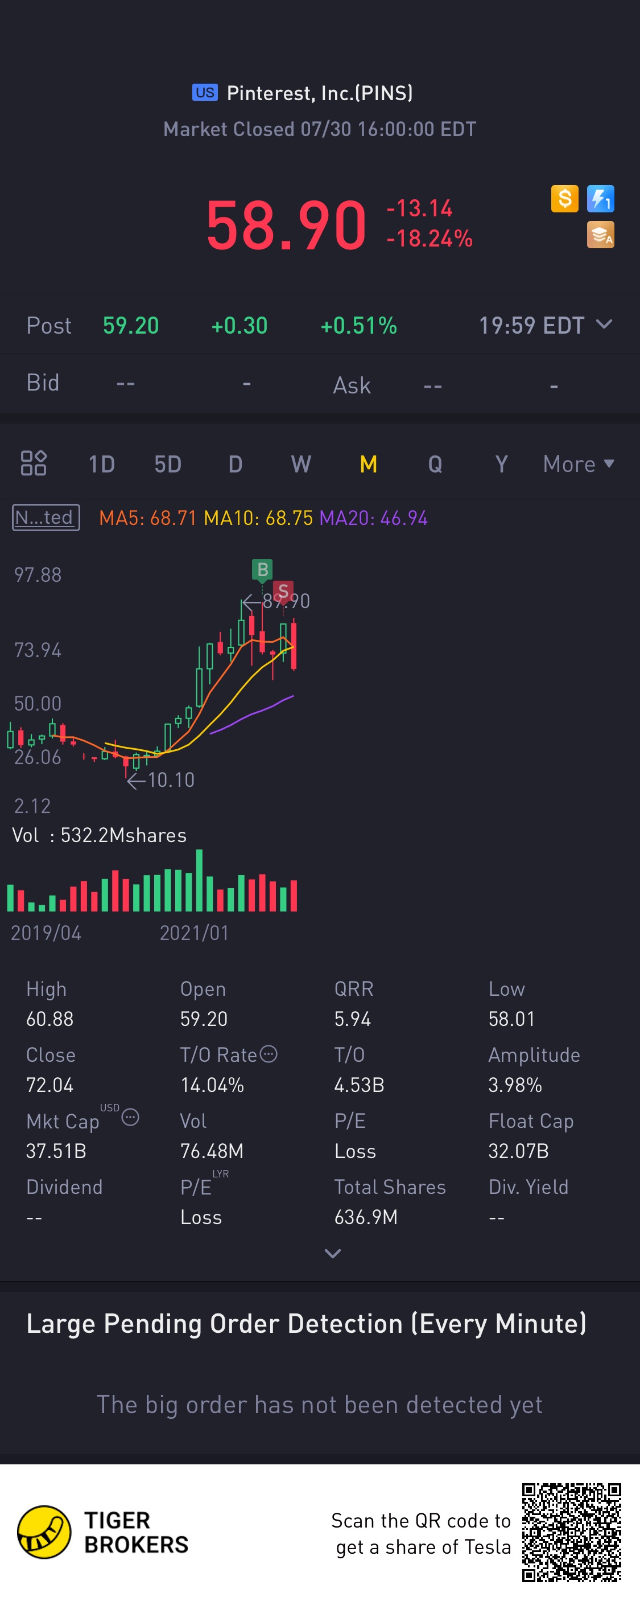Expand post-market time dropdown chevron
The width and height of the screenshot is (640, 1601).
tap(604, 325)
